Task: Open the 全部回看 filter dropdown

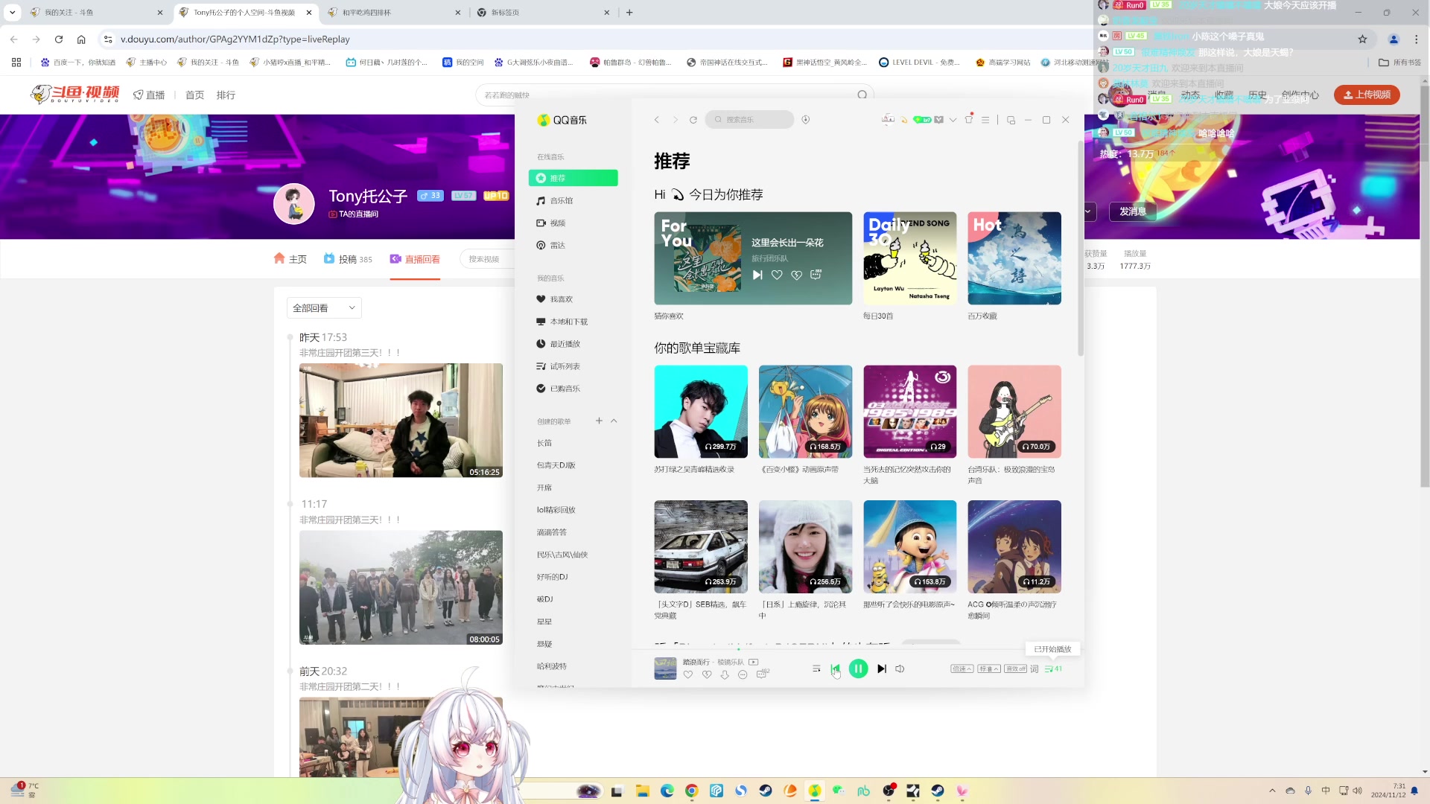Action: pos(324,308)
